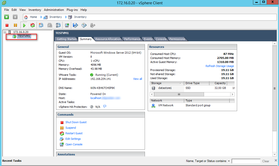Click the Suspend pause icon in the toolbar
Image resolution: width=279 pixels, height=166 pixels.
[x=15, y=25]
